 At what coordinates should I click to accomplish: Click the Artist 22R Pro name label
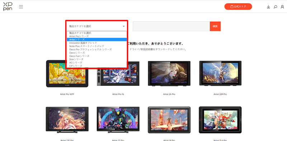(x=220, y=94)
